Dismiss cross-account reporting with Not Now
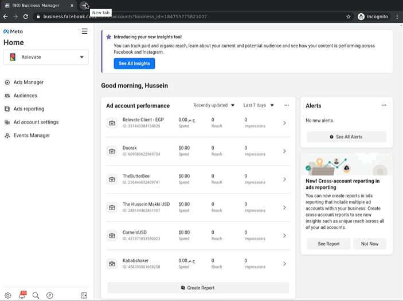This screenshot has width=403, height=301. pyautogui.click(x=369, y=244)
